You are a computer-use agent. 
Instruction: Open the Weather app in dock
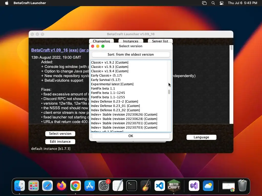coord(208,186)
